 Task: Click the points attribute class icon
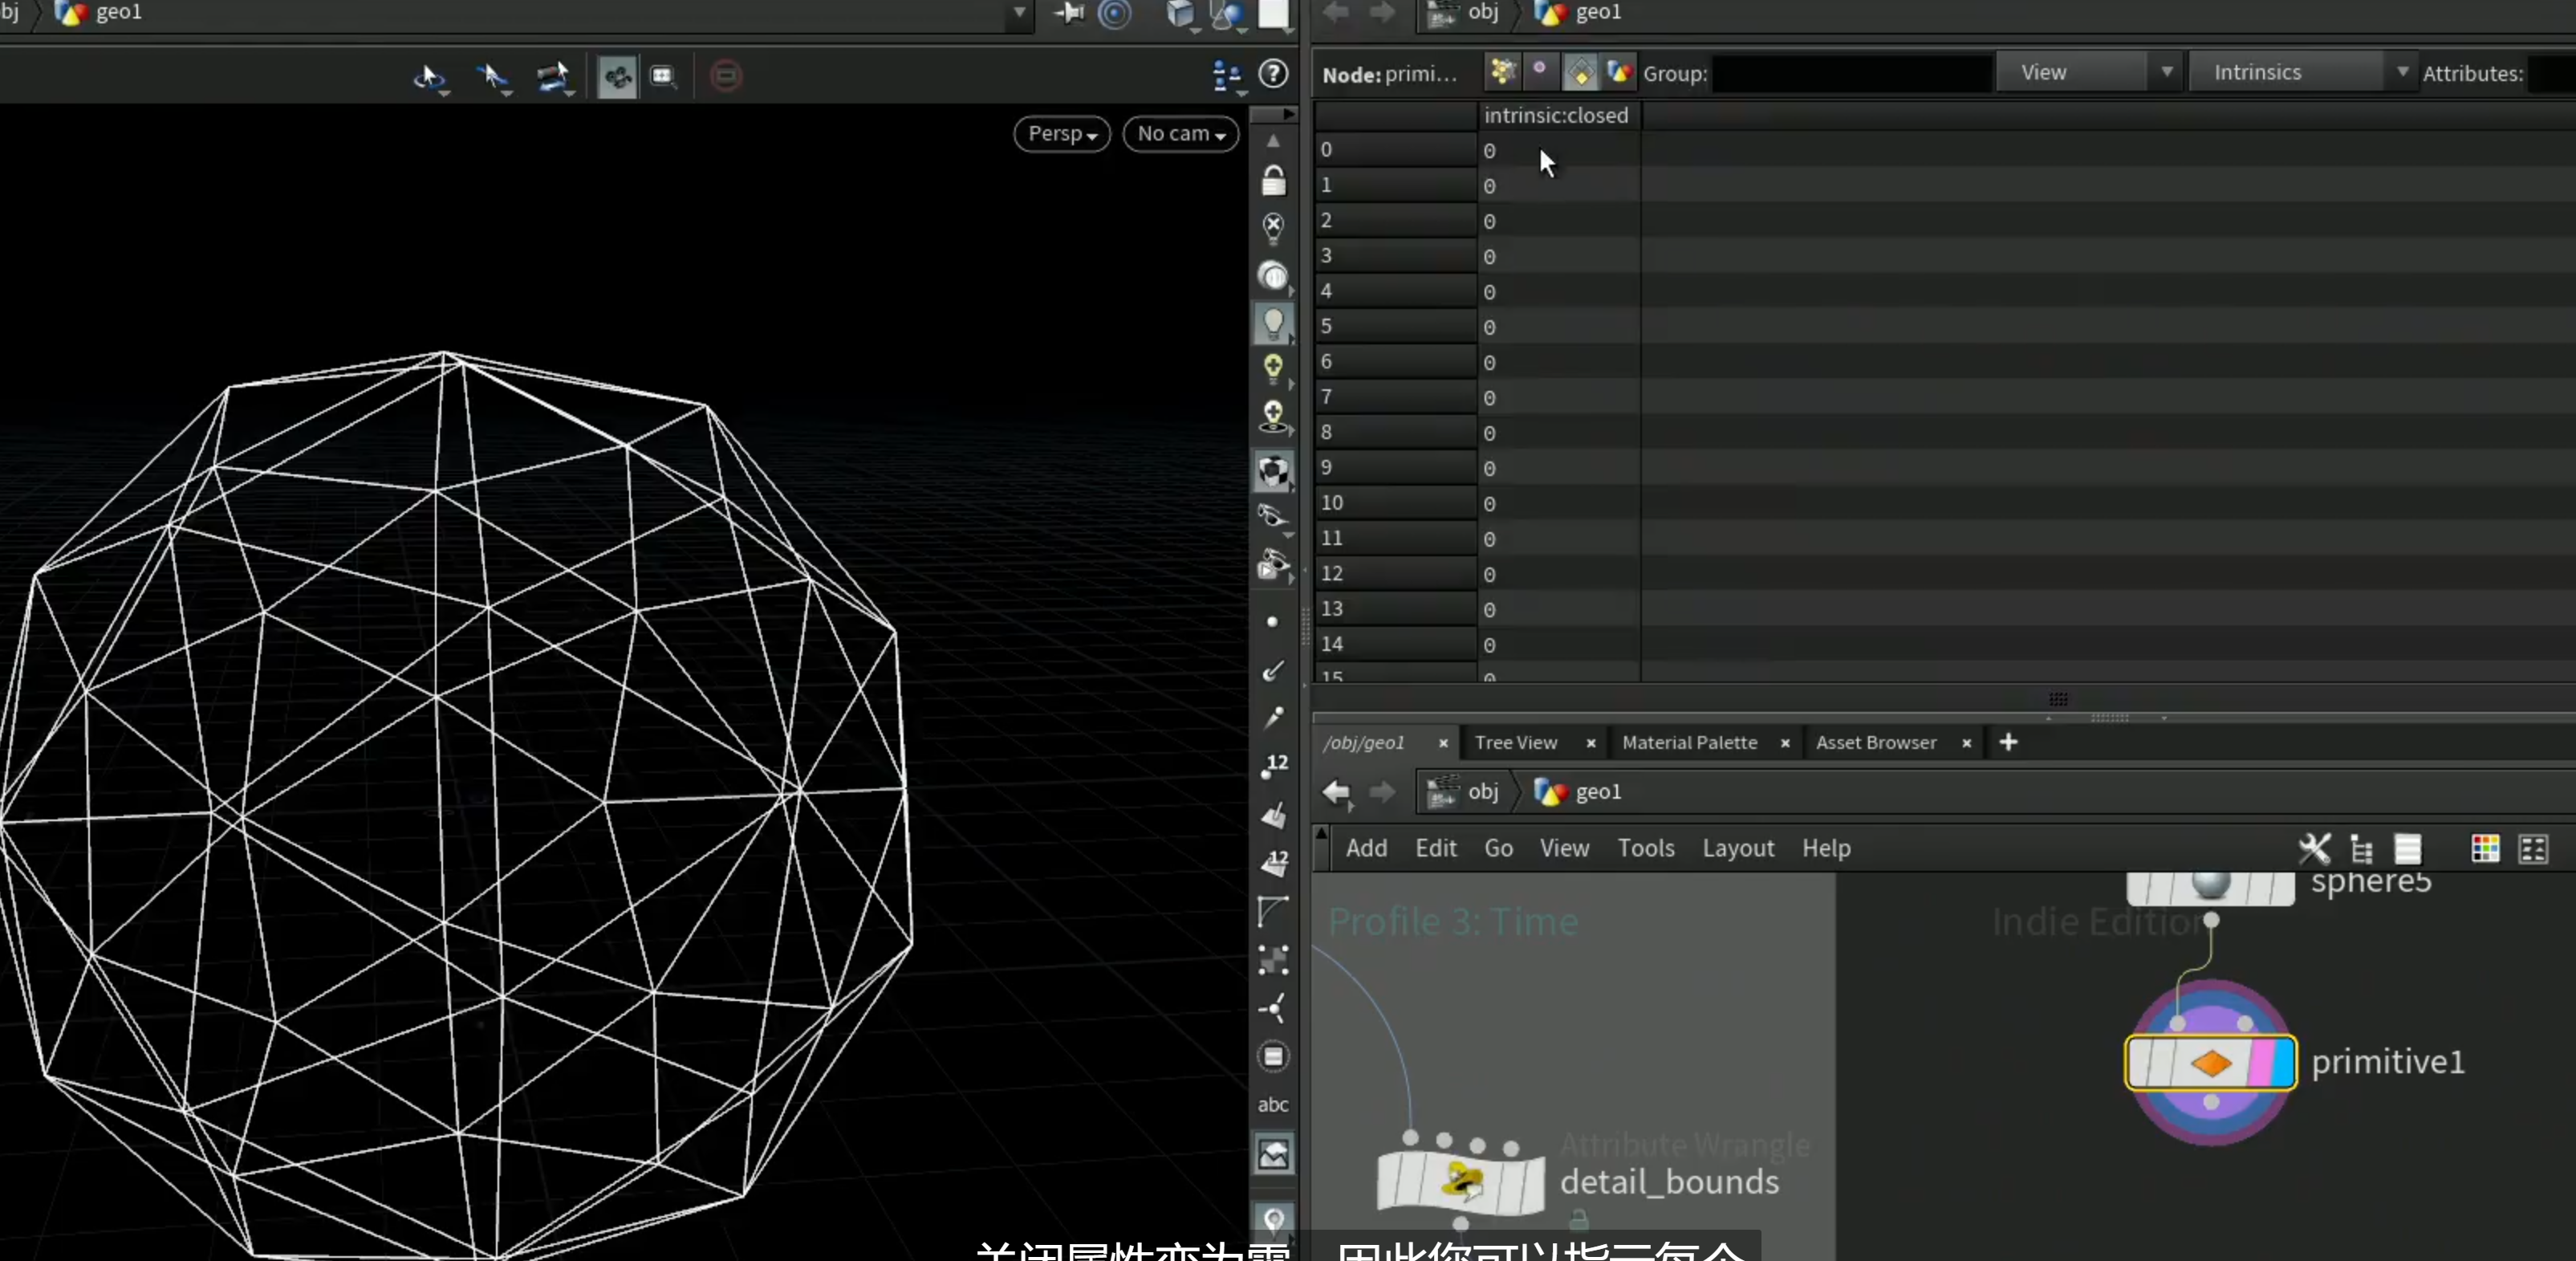(1502, 72)
